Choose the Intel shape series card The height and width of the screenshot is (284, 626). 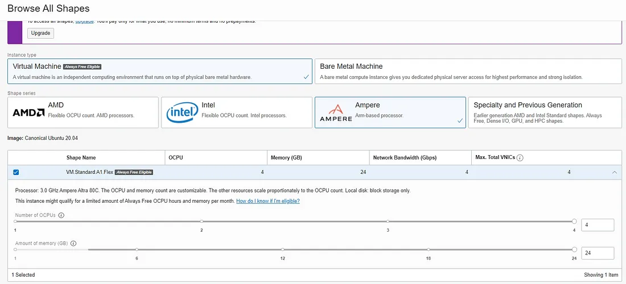pos(237,112)
